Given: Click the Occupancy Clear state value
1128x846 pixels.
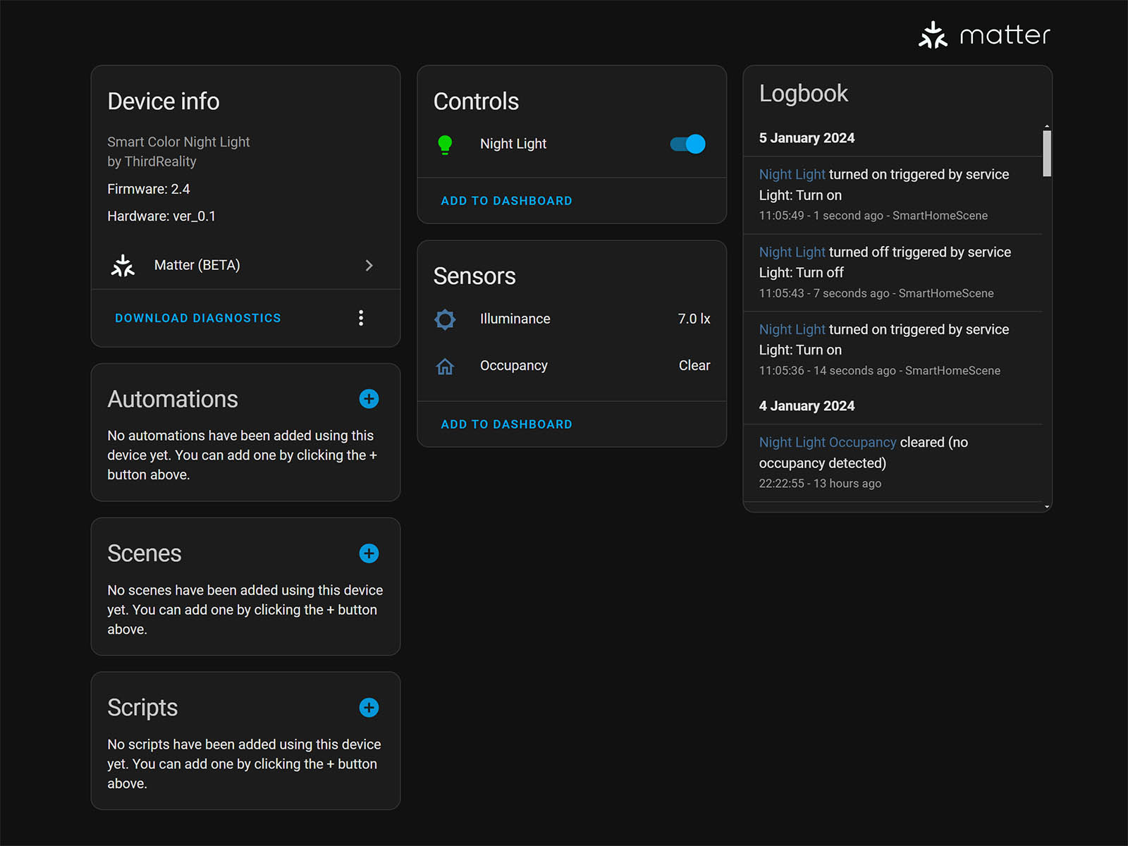Looking at the screenshot, I should pyautogui.click(x=694, y=366).
